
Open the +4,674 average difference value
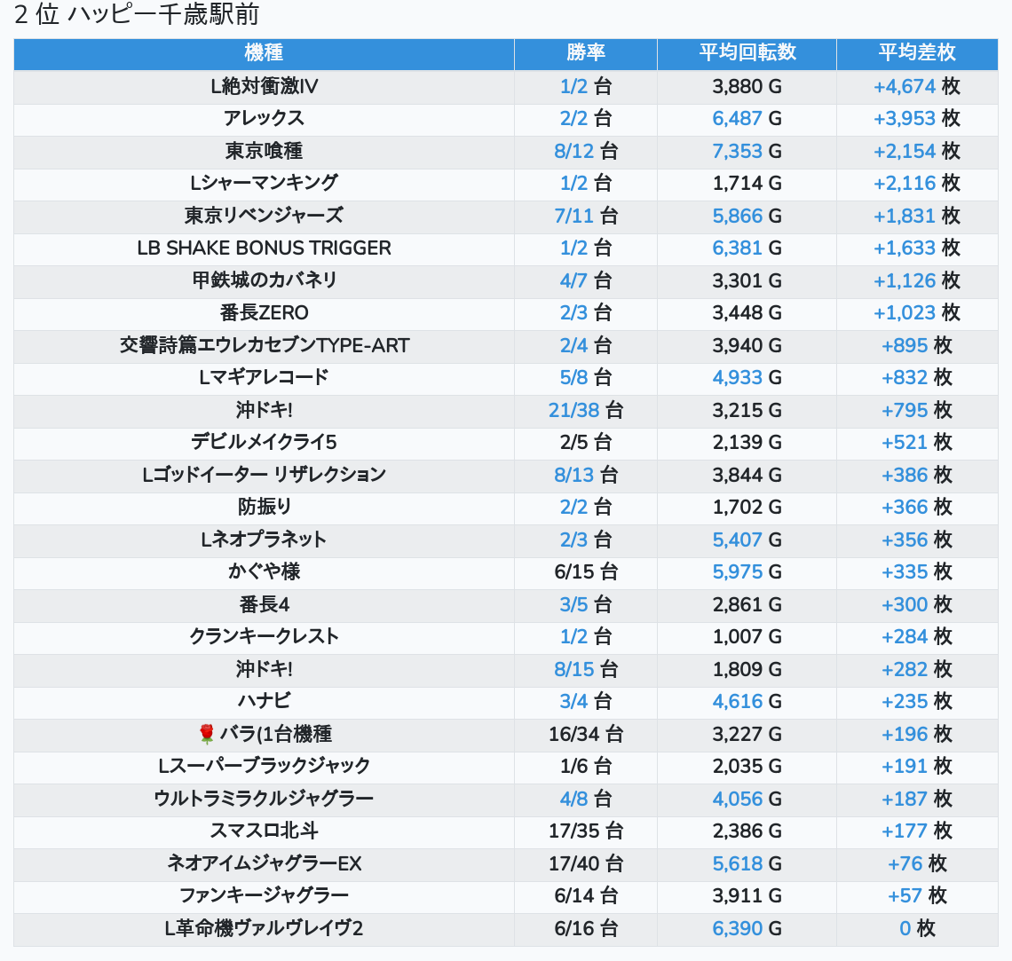click(x=904, y=86)
